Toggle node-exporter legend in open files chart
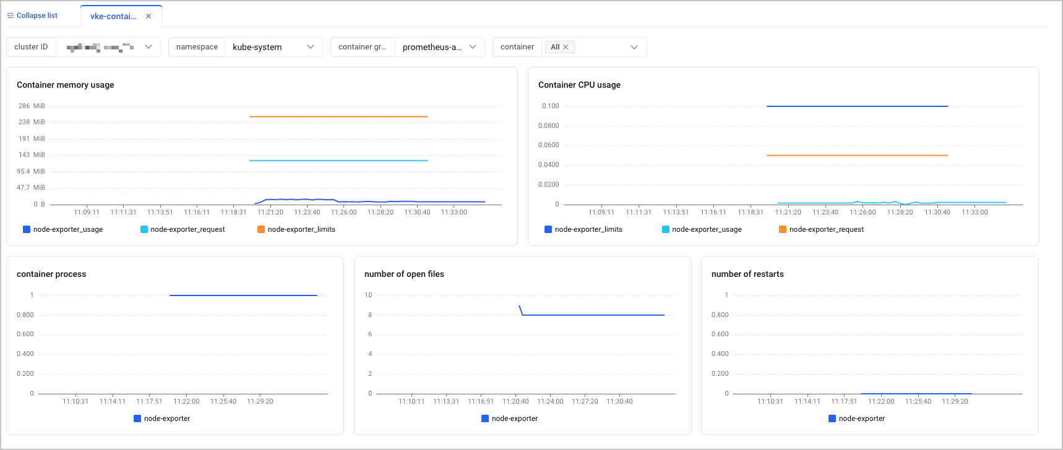The image size is (1063, 450). click(x=510, y=418)
